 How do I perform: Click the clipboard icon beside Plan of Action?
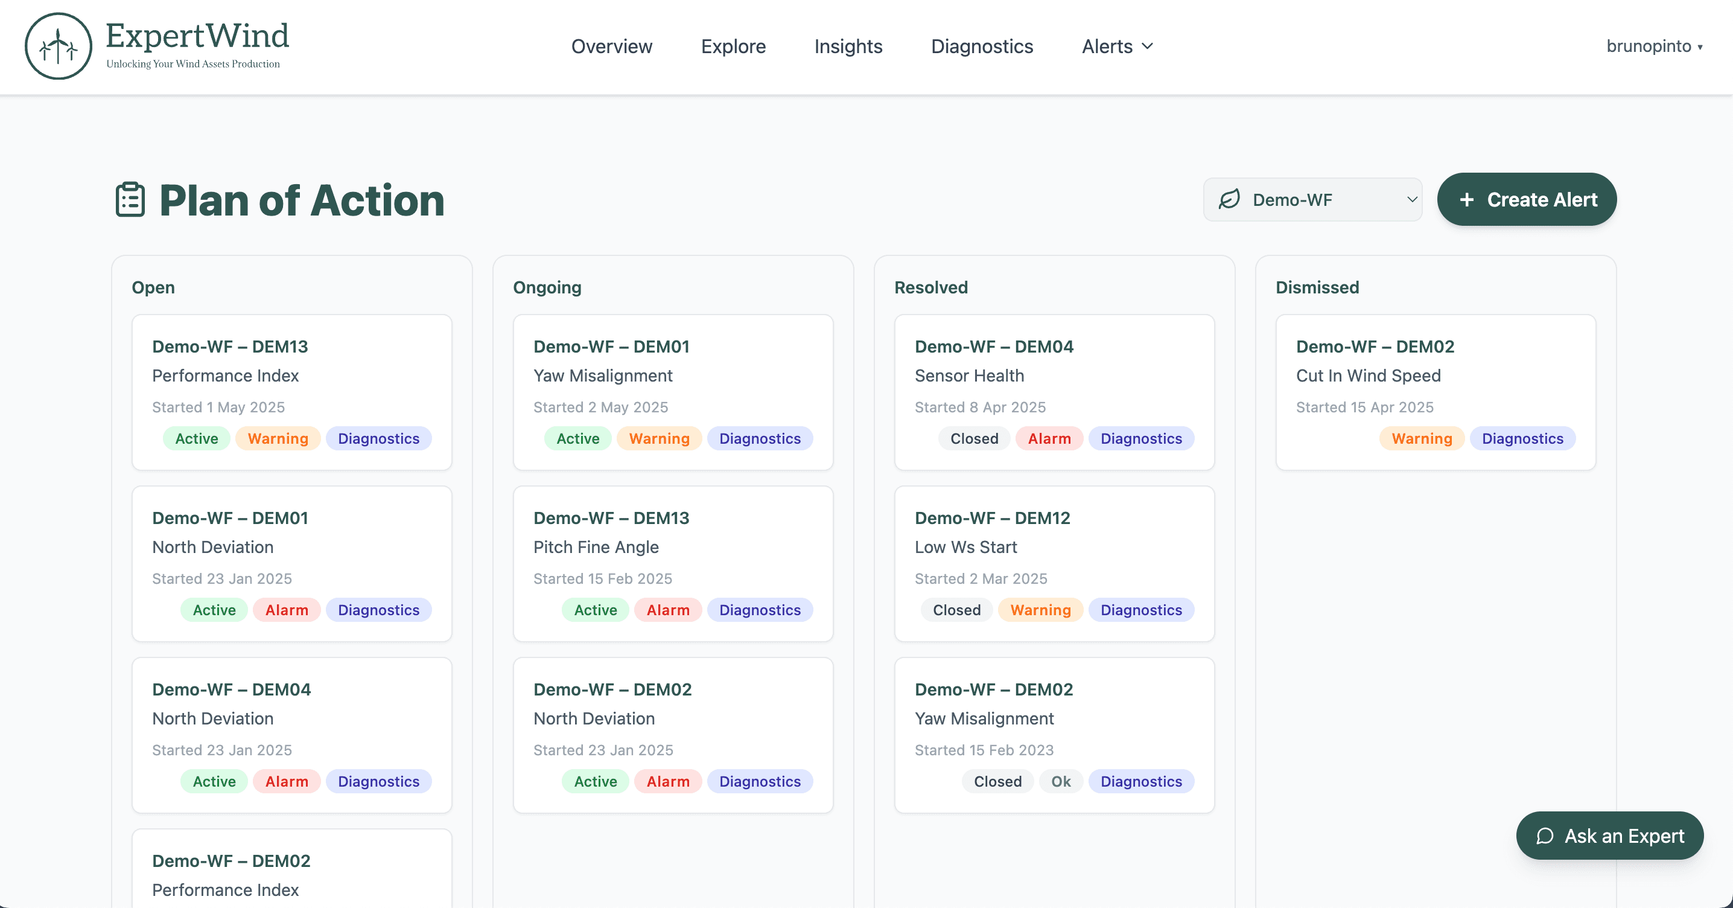pyautogui.click(x=130, y=200)
